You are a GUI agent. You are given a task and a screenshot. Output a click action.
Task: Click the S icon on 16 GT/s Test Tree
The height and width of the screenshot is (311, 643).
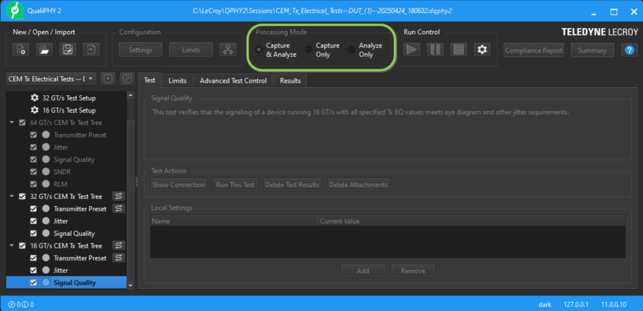click(x=118, y=246)
